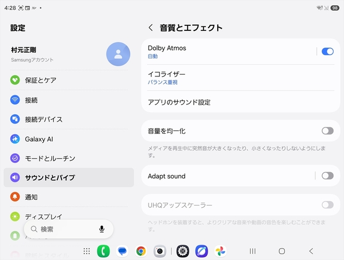Tap the microphone icon in the search bar

click(101, 229)
